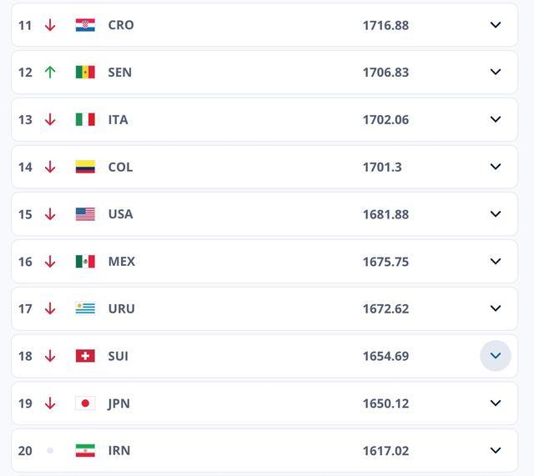Click the Senegal flag icon
This screenshot has width=534, height=476.
pos(85,73)
